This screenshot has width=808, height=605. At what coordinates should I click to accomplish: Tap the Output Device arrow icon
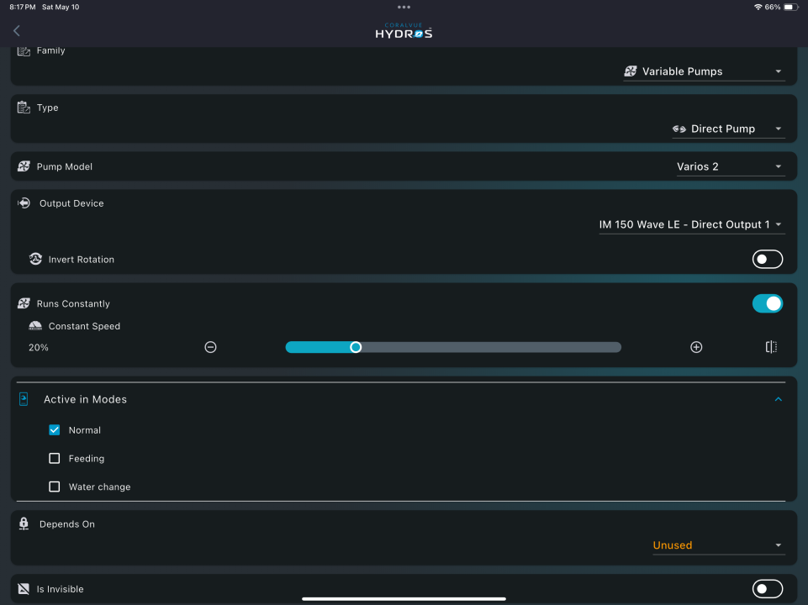[x=24, y=203]
